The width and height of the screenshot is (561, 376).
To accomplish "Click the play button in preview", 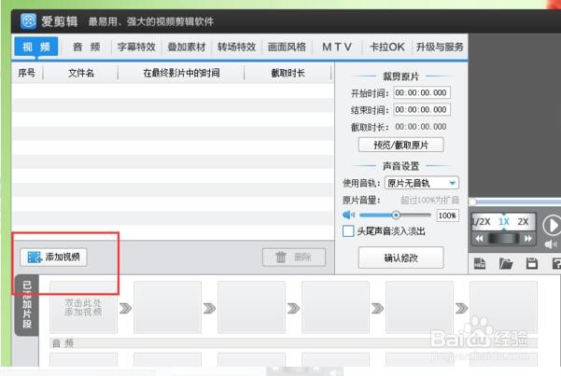I will tap(552, 226).
